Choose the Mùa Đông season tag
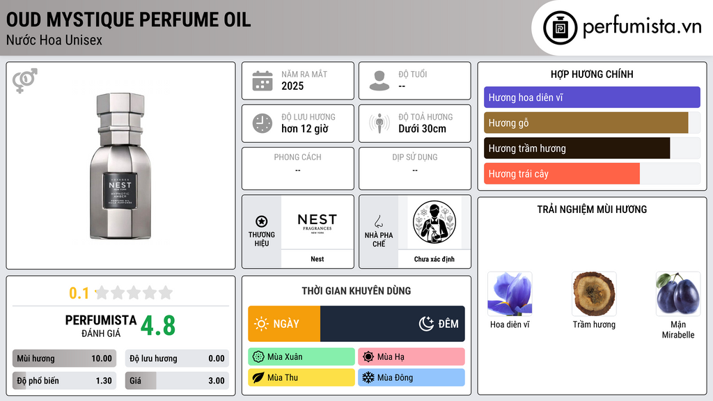713x401 pixels. pos(412,377)
